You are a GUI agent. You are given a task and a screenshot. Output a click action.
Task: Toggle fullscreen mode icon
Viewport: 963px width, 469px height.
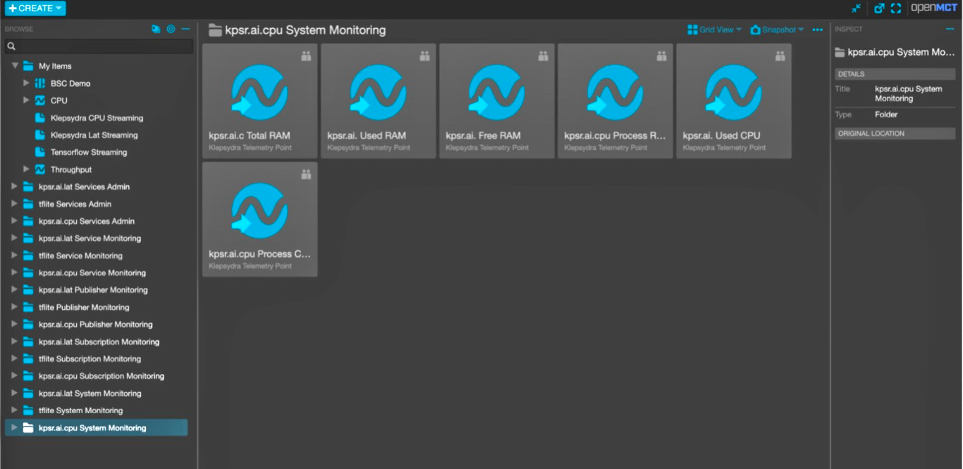coord(896,8)
